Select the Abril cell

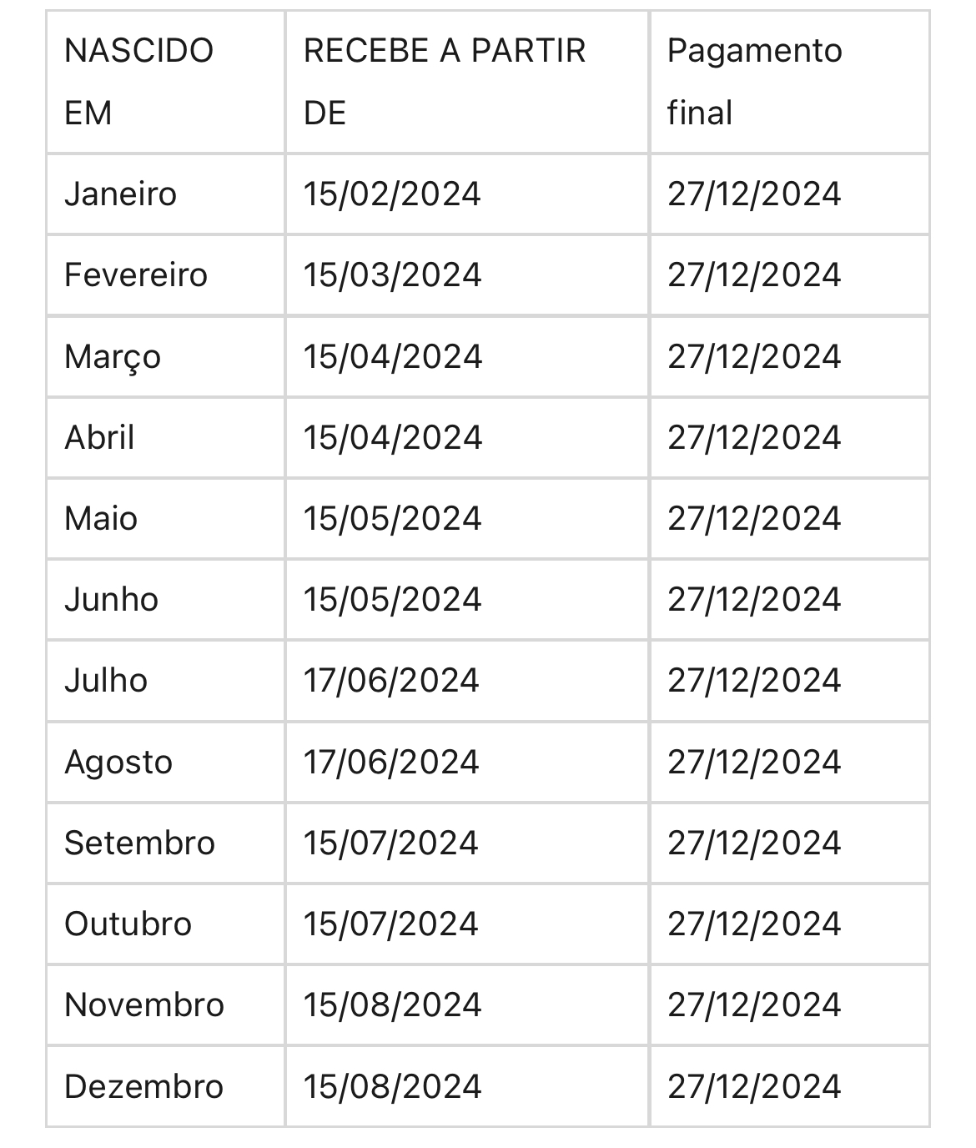pyautogui.click(x=165, y=437)
